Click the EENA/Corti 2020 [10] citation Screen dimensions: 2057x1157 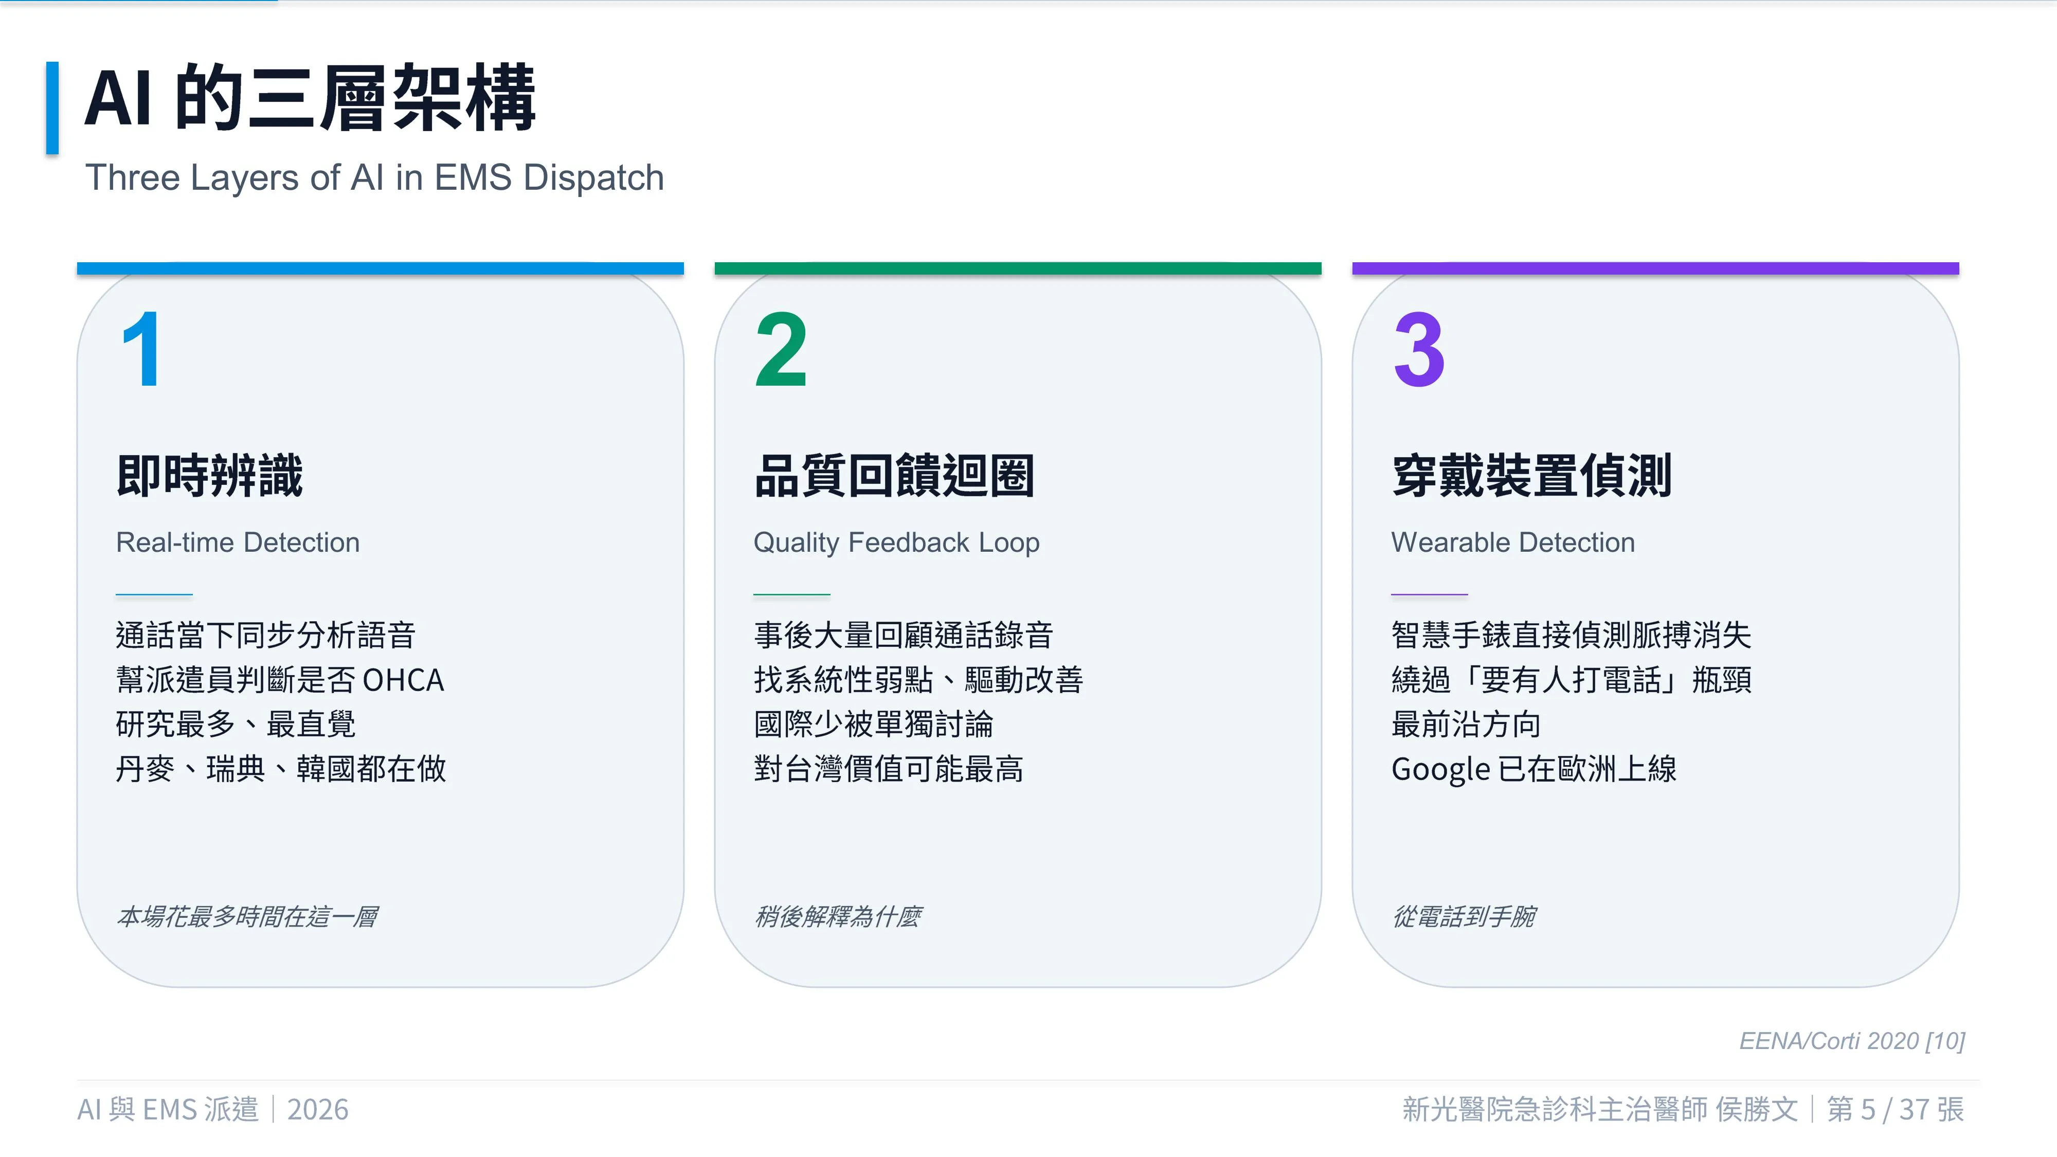(x=1852, y=1040)
